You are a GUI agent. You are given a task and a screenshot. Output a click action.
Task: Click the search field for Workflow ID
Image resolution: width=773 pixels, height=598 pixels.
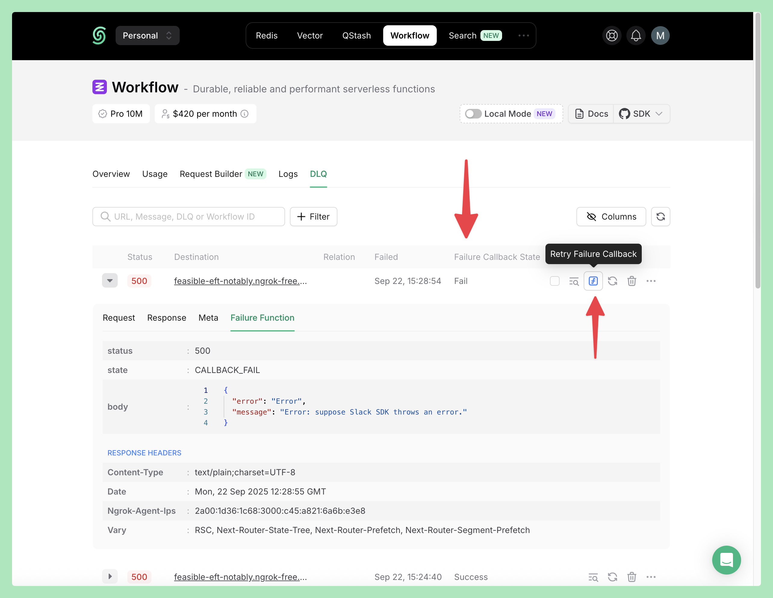click(x=188, y=216)
